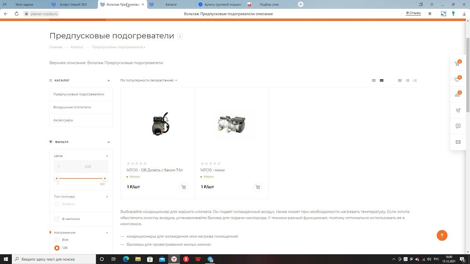Image resolution: width=470 pixels, height=264 pixels.
Task: Click the maximum price slider handle
Action: (105, 179)
